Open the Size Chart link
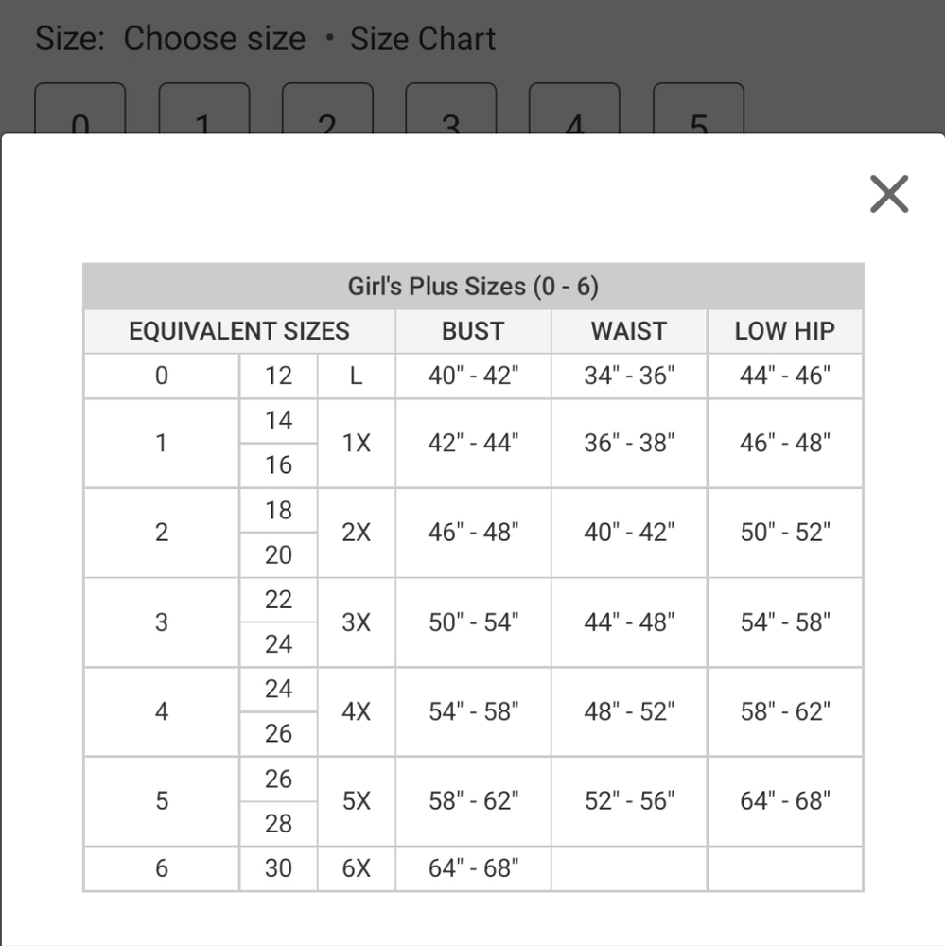 (423, 39)
